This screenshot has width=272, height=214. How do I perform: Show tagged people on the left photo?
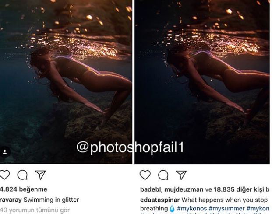[5, 152]
